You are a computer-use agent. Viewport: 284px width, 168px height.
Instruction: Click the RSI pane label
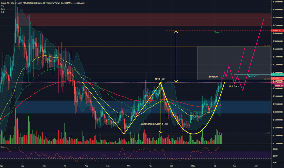(3, 147)
